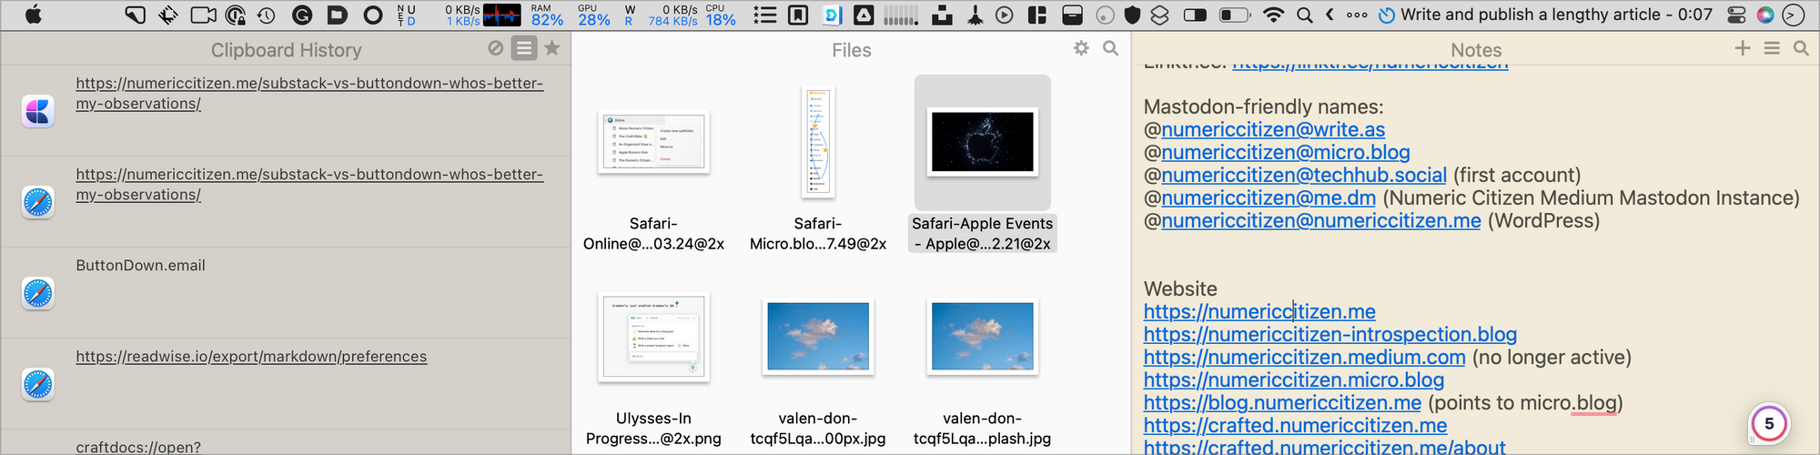1820x455 pixels.
Task: Click the circular blocked icon in Clipboard History header
Action: tap(495, 48)
